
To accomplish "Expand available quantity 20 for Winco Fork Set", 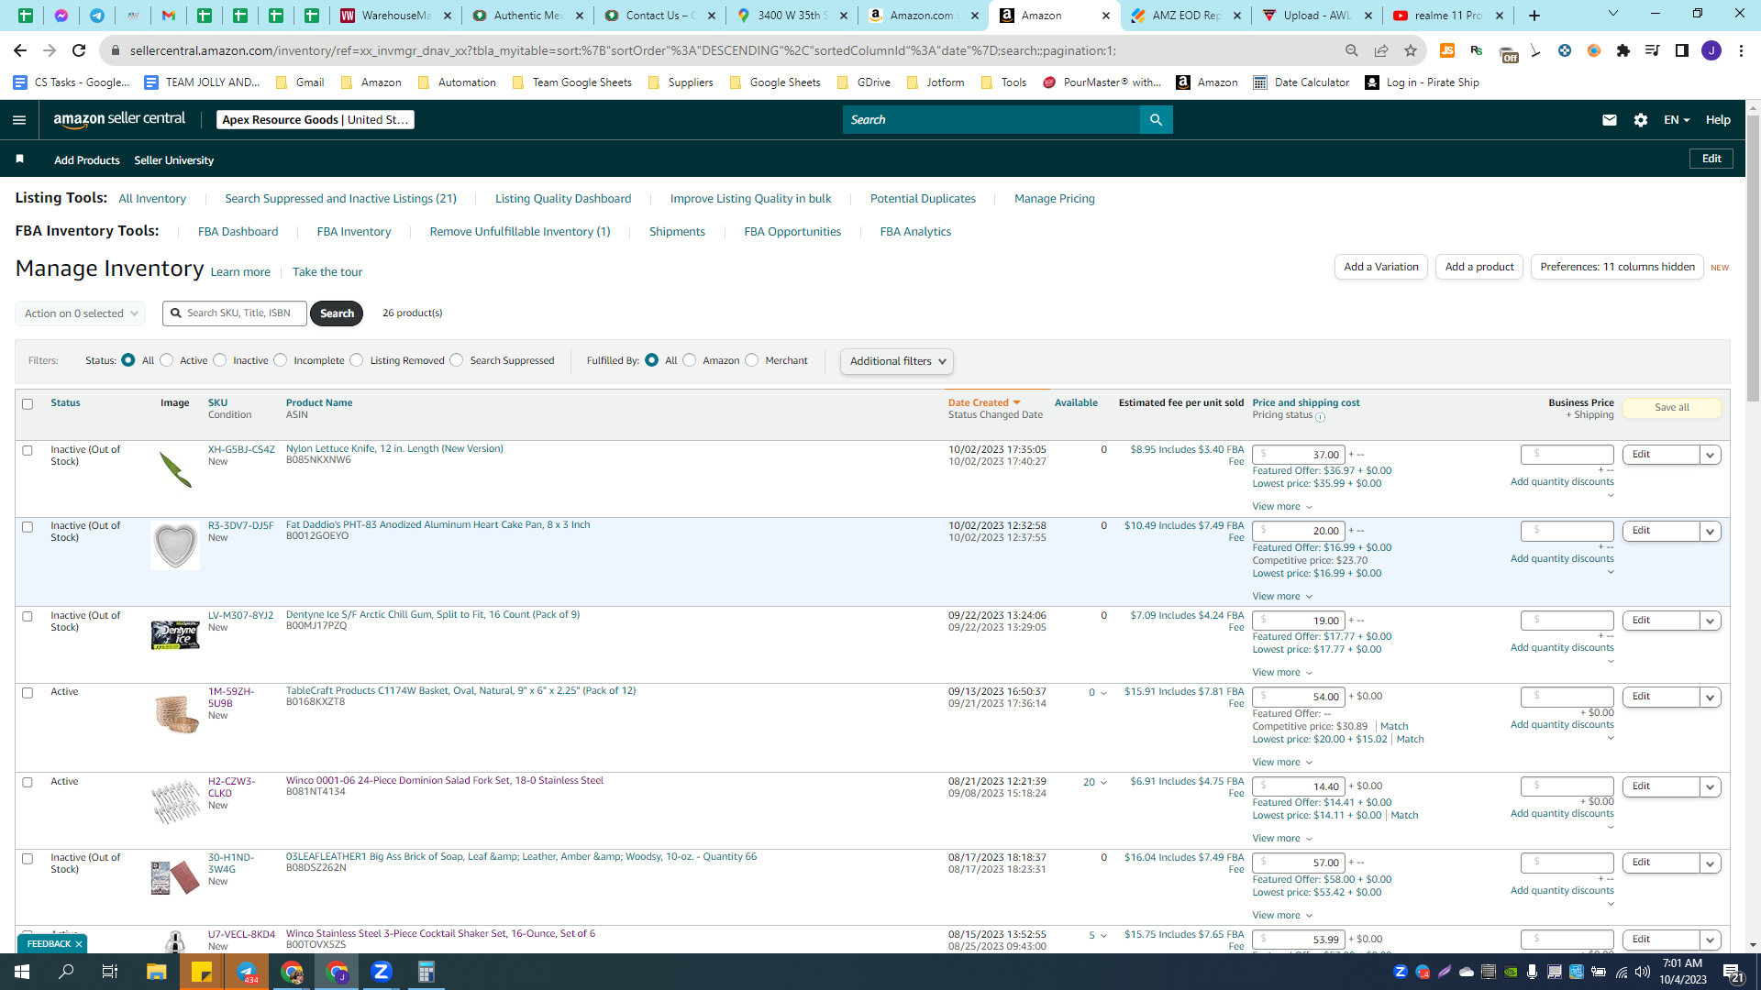I will (x=1095, y=782).
